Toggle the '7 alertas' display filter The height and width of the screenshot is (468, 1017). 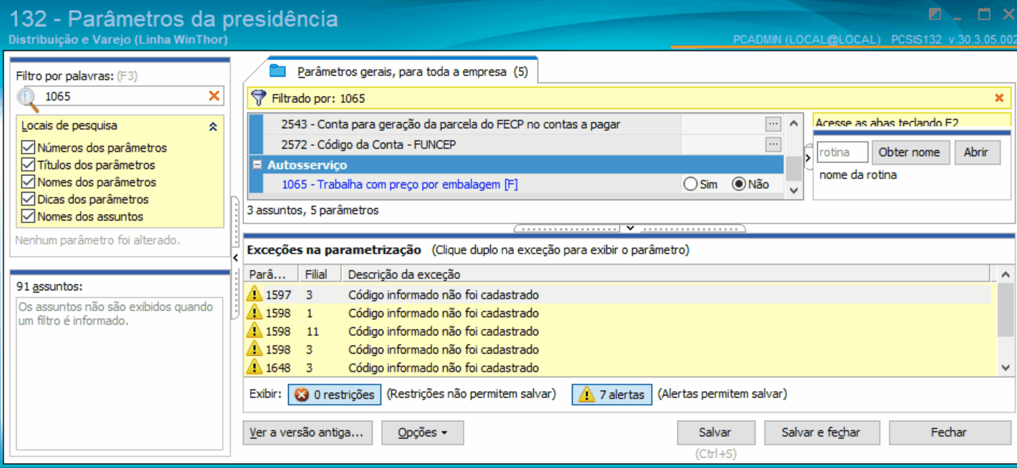(x=611, y=394)
